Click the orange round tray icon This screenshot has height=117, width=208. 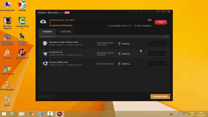coord(172,114)
